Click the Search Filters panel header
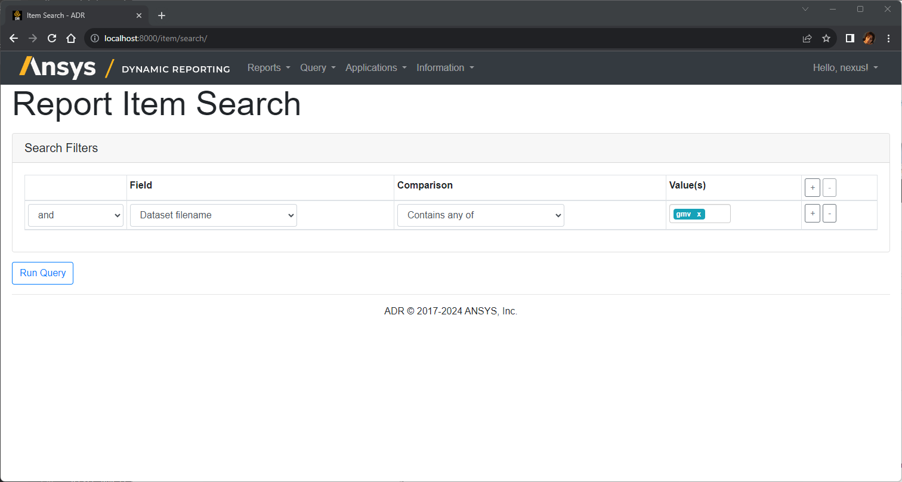Viewport: 902px width, 482px height. (451, 148)
